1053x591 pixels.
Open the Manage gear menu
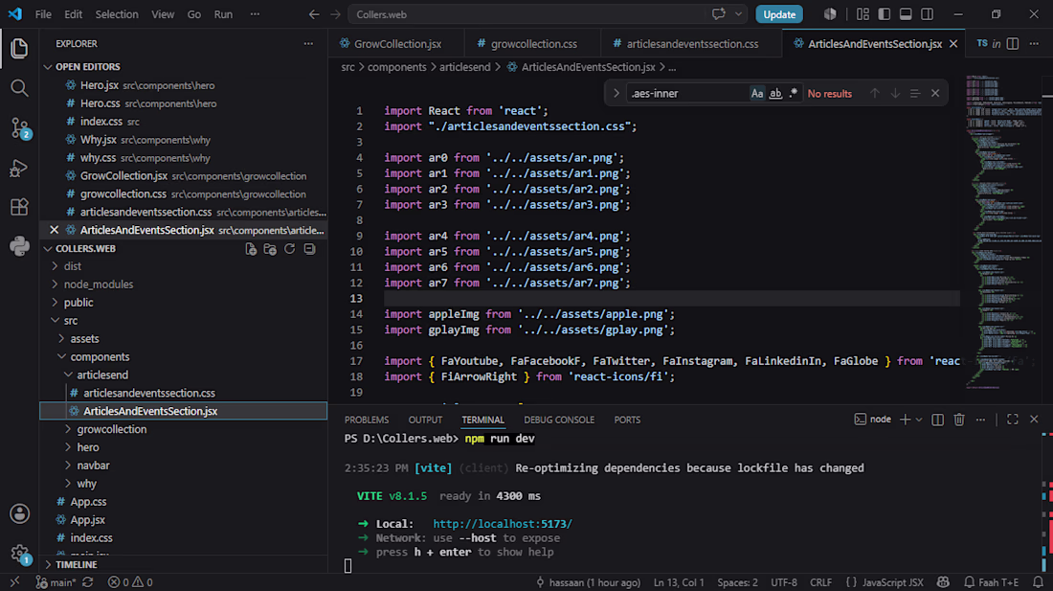pyautogui.click(x=19, y=554)
